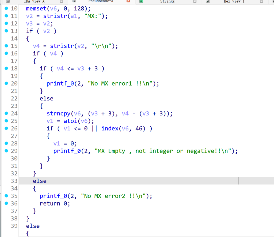Click line number 33 in the gutter
Screen dimensions: 274x237
pos(14,181)
